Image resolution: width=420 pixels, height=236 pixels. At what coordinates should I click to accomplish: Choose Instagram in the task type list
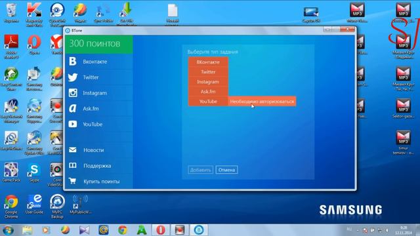[208, 81]
